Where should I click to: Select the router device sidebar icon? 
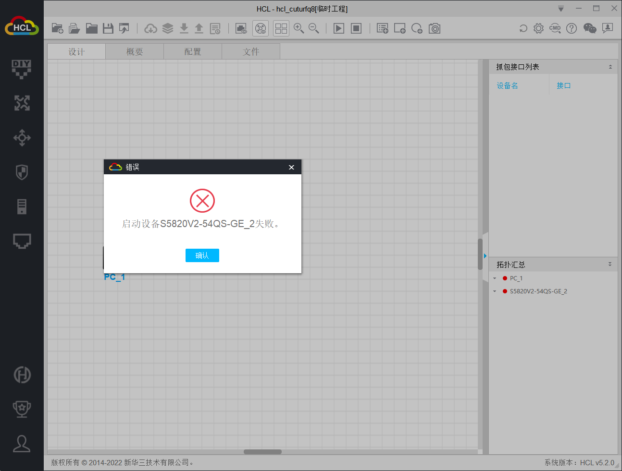(22, 103)
